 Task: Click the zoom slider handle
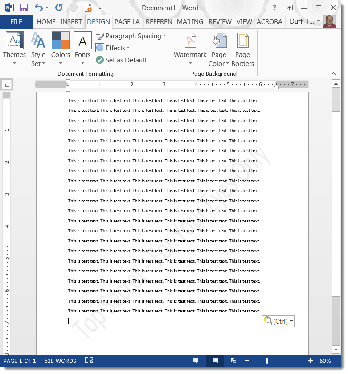pos(266,361)
